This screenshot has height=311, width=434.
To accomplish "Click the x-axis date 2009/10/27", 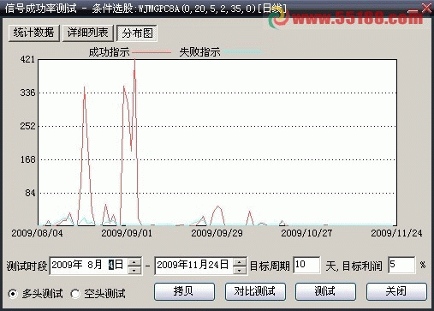I will [306, 233].
